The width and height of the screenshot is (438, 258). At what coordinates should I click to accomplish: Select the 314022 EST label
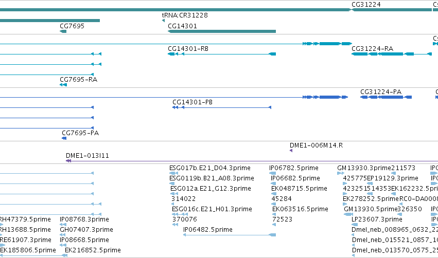[184, 199]
